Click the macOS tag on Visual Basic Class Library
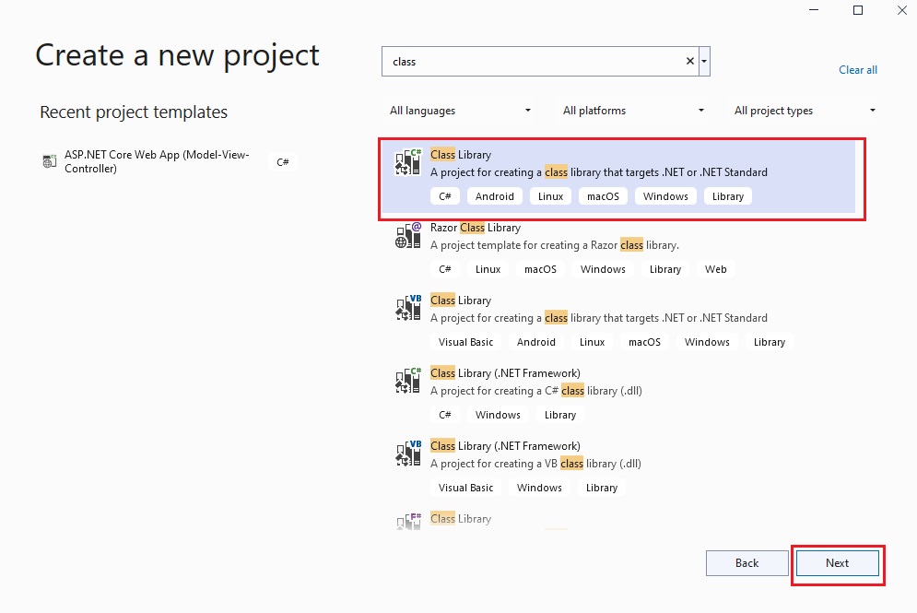The height and width of the screenshot is (613, 917). 644,342
